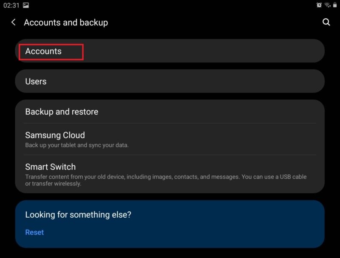The image size is (340, 258).
Task: Tap the 02:31 clock in status bar
Action: [11, 5]
